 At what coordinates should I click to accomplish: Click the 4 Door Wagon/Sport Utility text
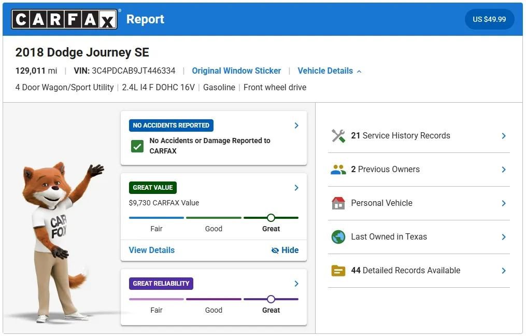coord(64,87)
